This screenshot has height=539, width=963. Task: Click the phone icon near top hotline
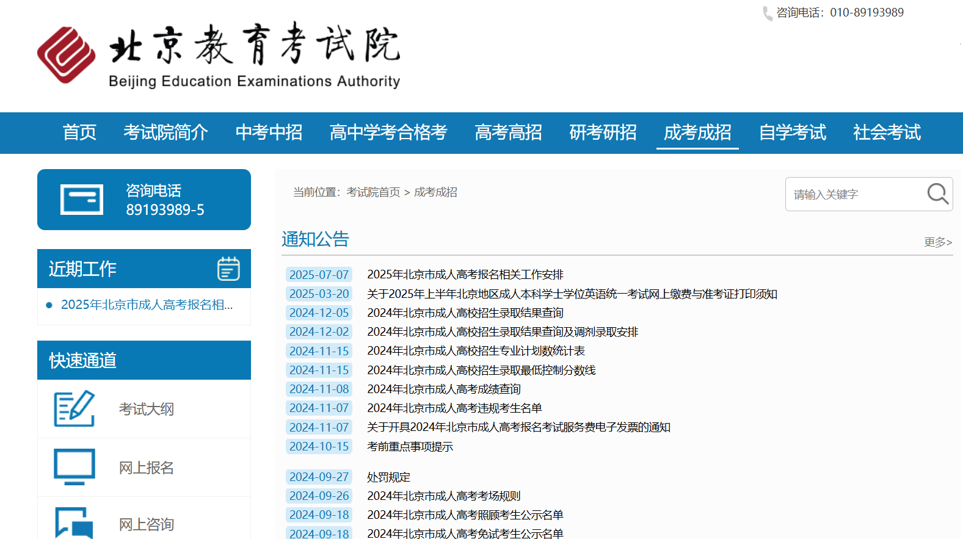(767, 13)
